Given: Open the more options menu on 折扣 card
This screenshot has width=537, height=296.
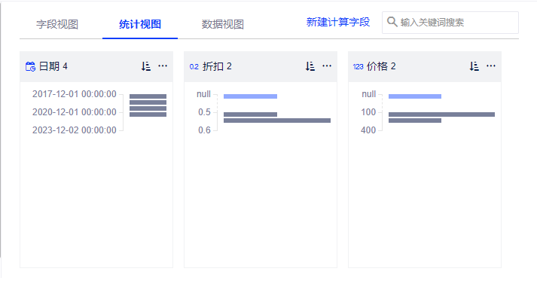Looking at the screenshot, I should [x=327, y=66].
